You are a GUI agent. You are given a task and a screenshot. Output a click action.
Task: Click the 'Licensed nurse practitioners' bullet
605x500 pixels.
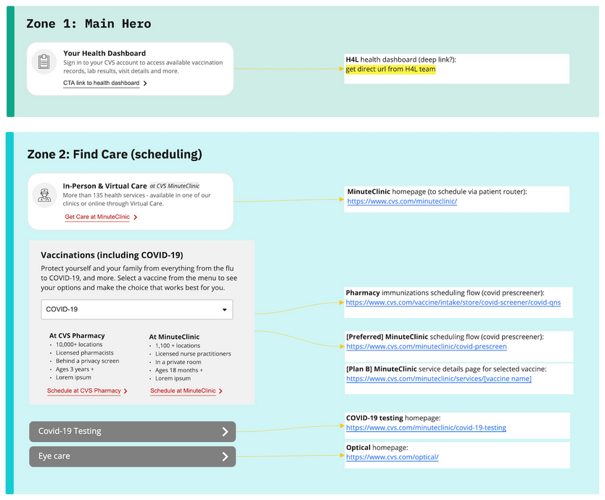pyautogui.click(x=193, y=353)
